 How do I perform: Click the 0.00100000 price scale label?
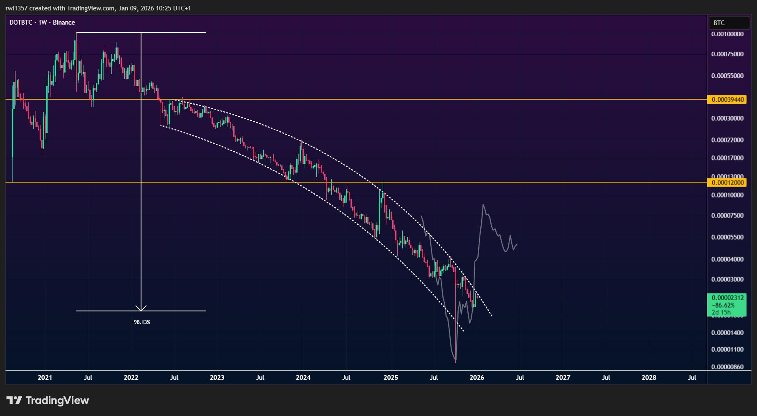[727, 34]
